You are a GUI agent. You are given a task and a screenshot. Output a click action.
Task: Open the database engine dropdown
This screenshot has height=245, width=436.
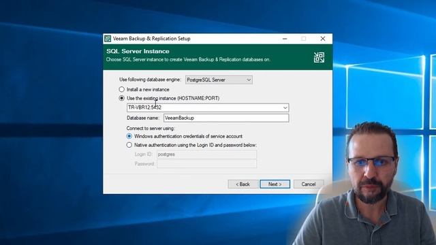click(219, 80)
